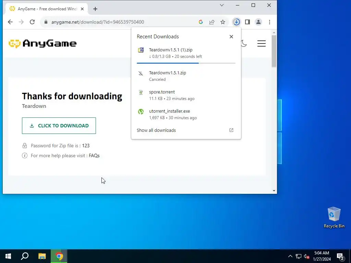The image size is (351, 263).
Task: Select spore.torrent download name
Action: tap(162, 92)
